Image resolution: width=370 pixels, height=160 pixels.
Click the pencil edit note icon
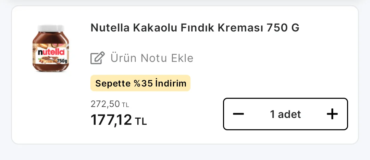pyautogui.click(x=98, y=58)
